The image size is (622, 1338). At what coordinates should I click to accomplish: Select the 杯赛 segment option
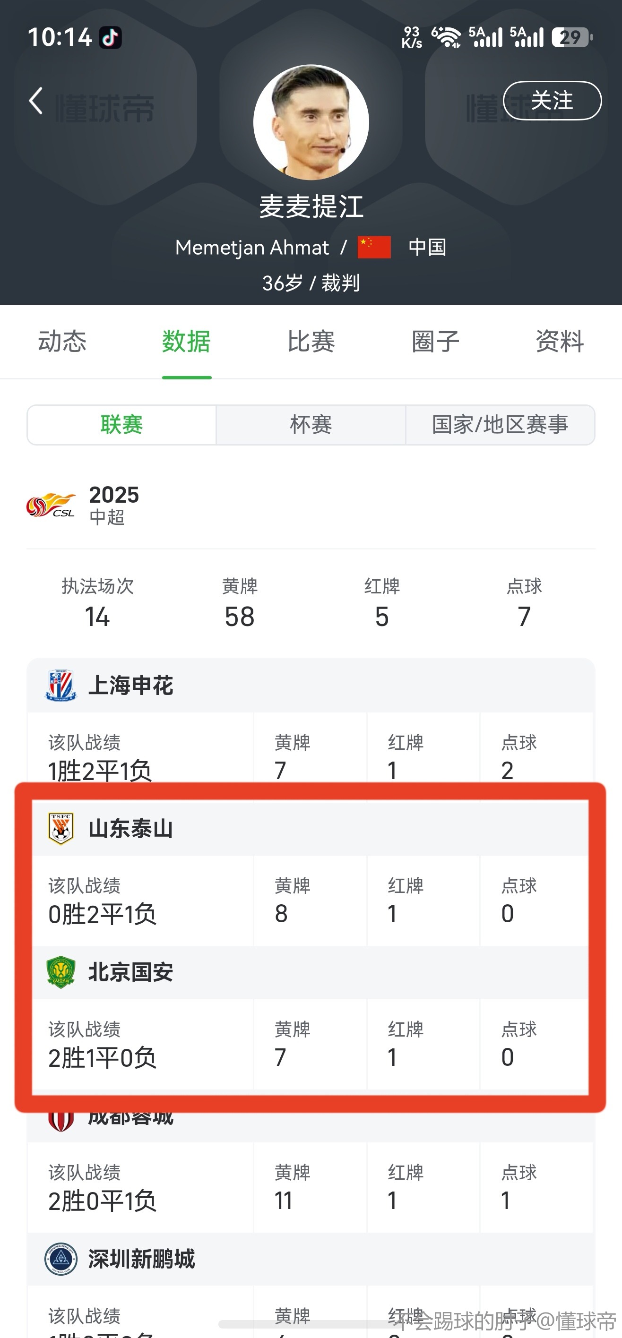pos(311,425)
